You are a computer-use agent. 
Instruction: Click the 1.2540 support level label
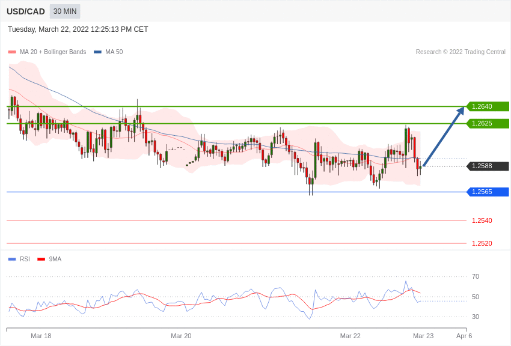click(482, 220)
